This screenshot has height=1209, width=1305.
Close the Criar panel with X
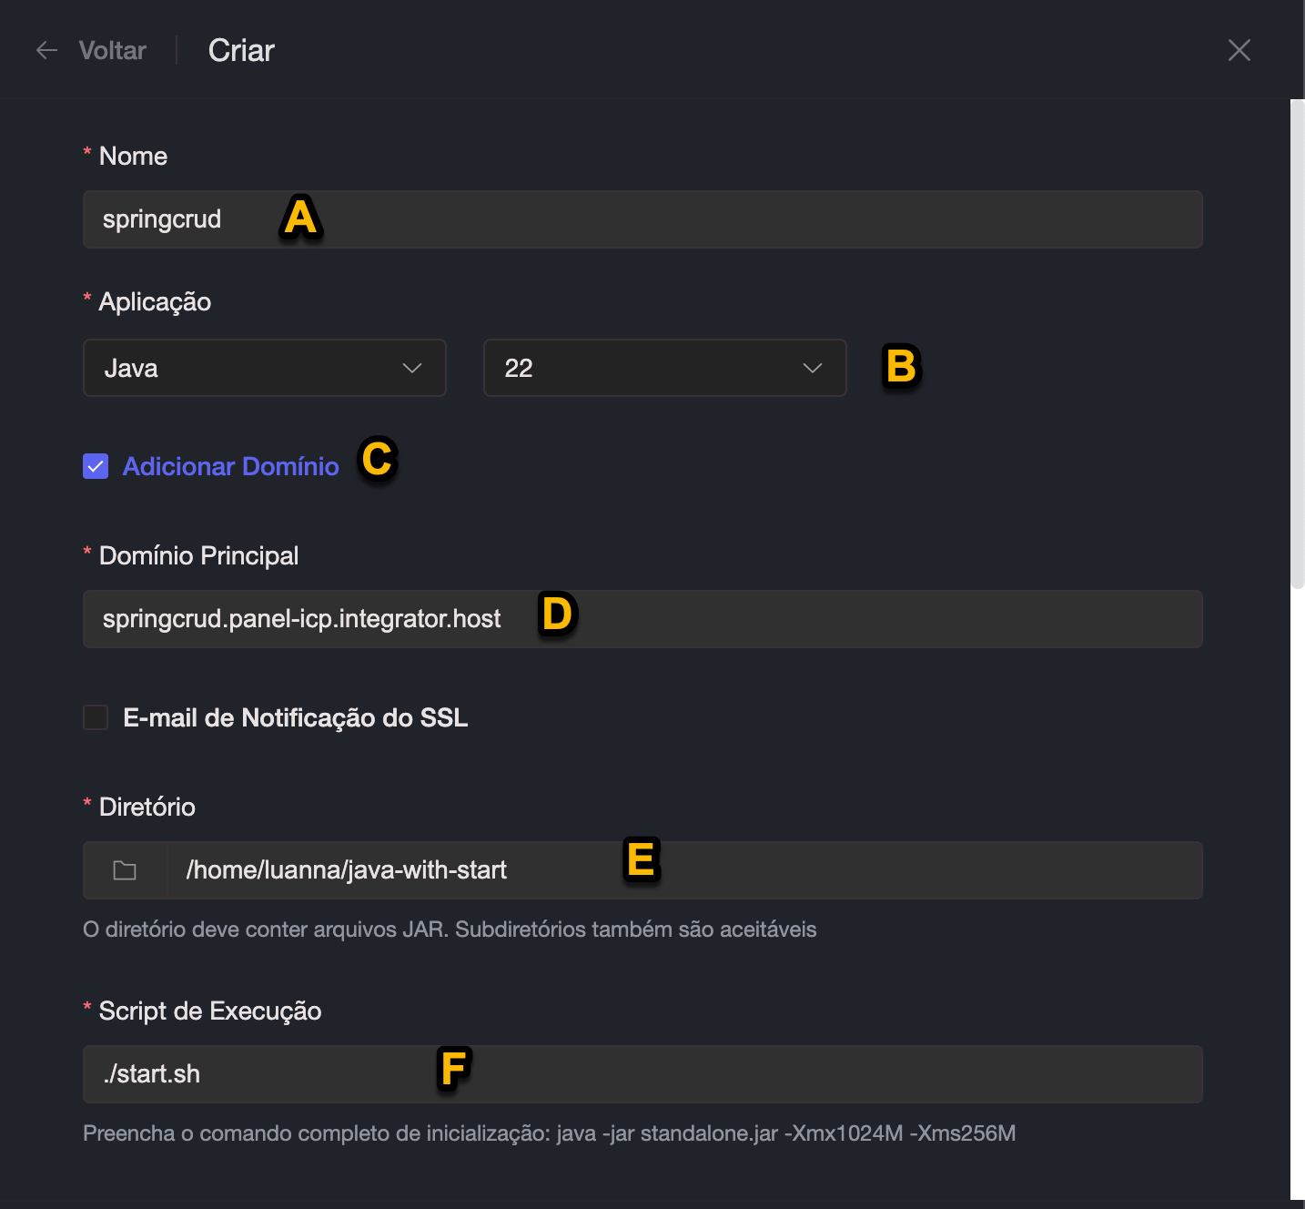click(x=1239, y=50)
